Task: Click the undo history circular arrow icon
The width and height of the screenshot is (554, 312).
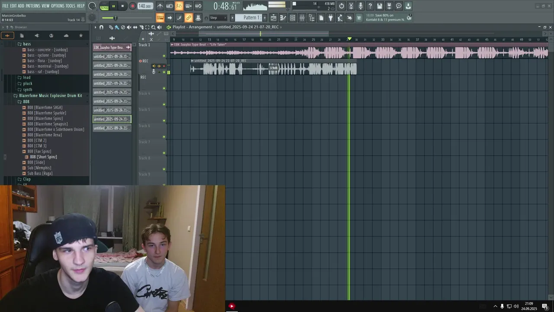Action: pos(341,6)
